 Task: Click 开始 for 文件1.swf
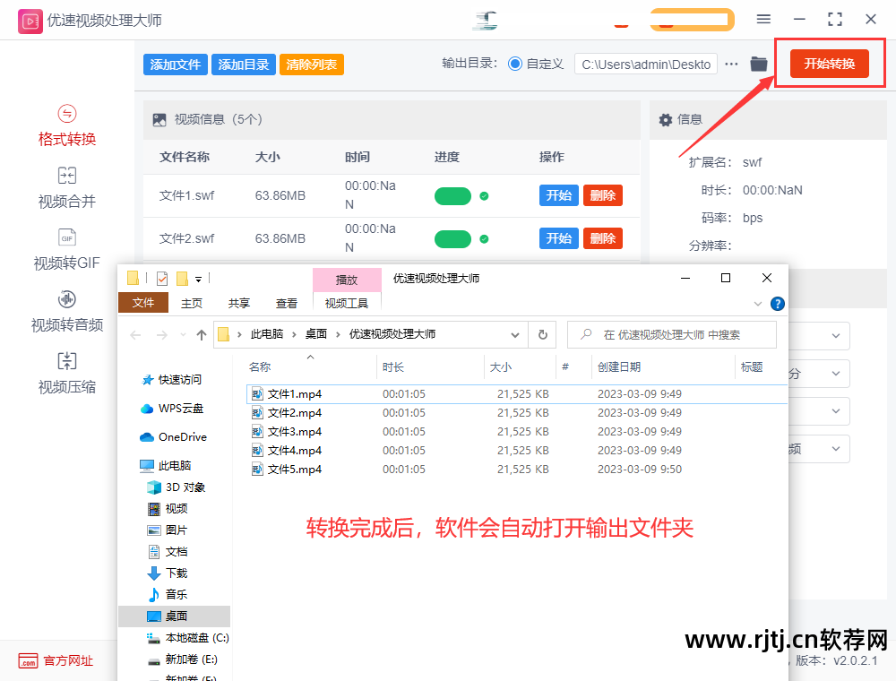click(559, 195)
